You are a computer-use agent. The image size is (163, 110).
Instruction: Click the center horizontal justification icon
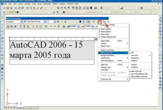(11, 27)
